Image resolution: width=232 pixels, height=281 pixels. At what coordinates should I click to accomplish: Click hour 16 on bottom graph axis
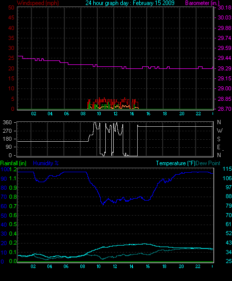pyautogui.click(x=148, y=267)
